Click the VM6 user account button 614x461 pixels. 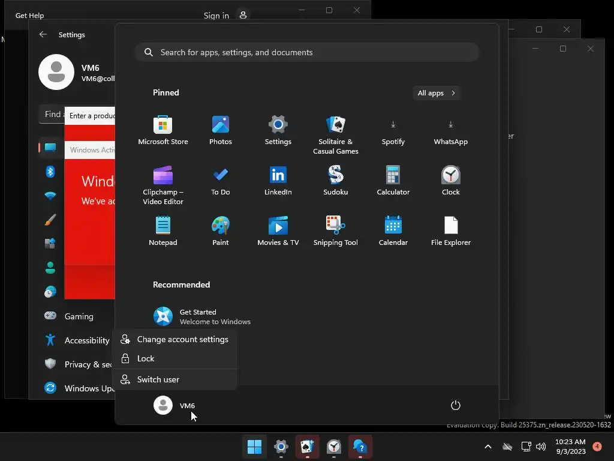click(174, 405)
